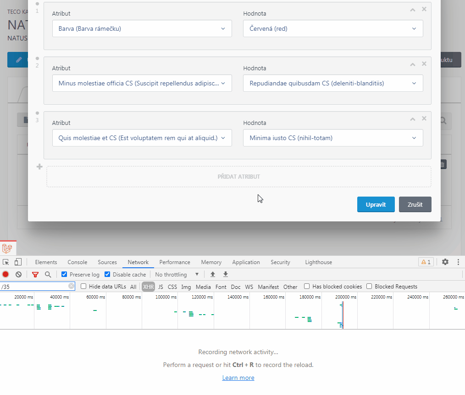Open the Learn more link
Screen dimensions: 465x395
point(238,377)
